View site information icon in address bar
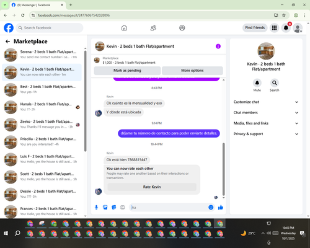The width and height of the screenshot is (310, 248). [x=33, y=15]
